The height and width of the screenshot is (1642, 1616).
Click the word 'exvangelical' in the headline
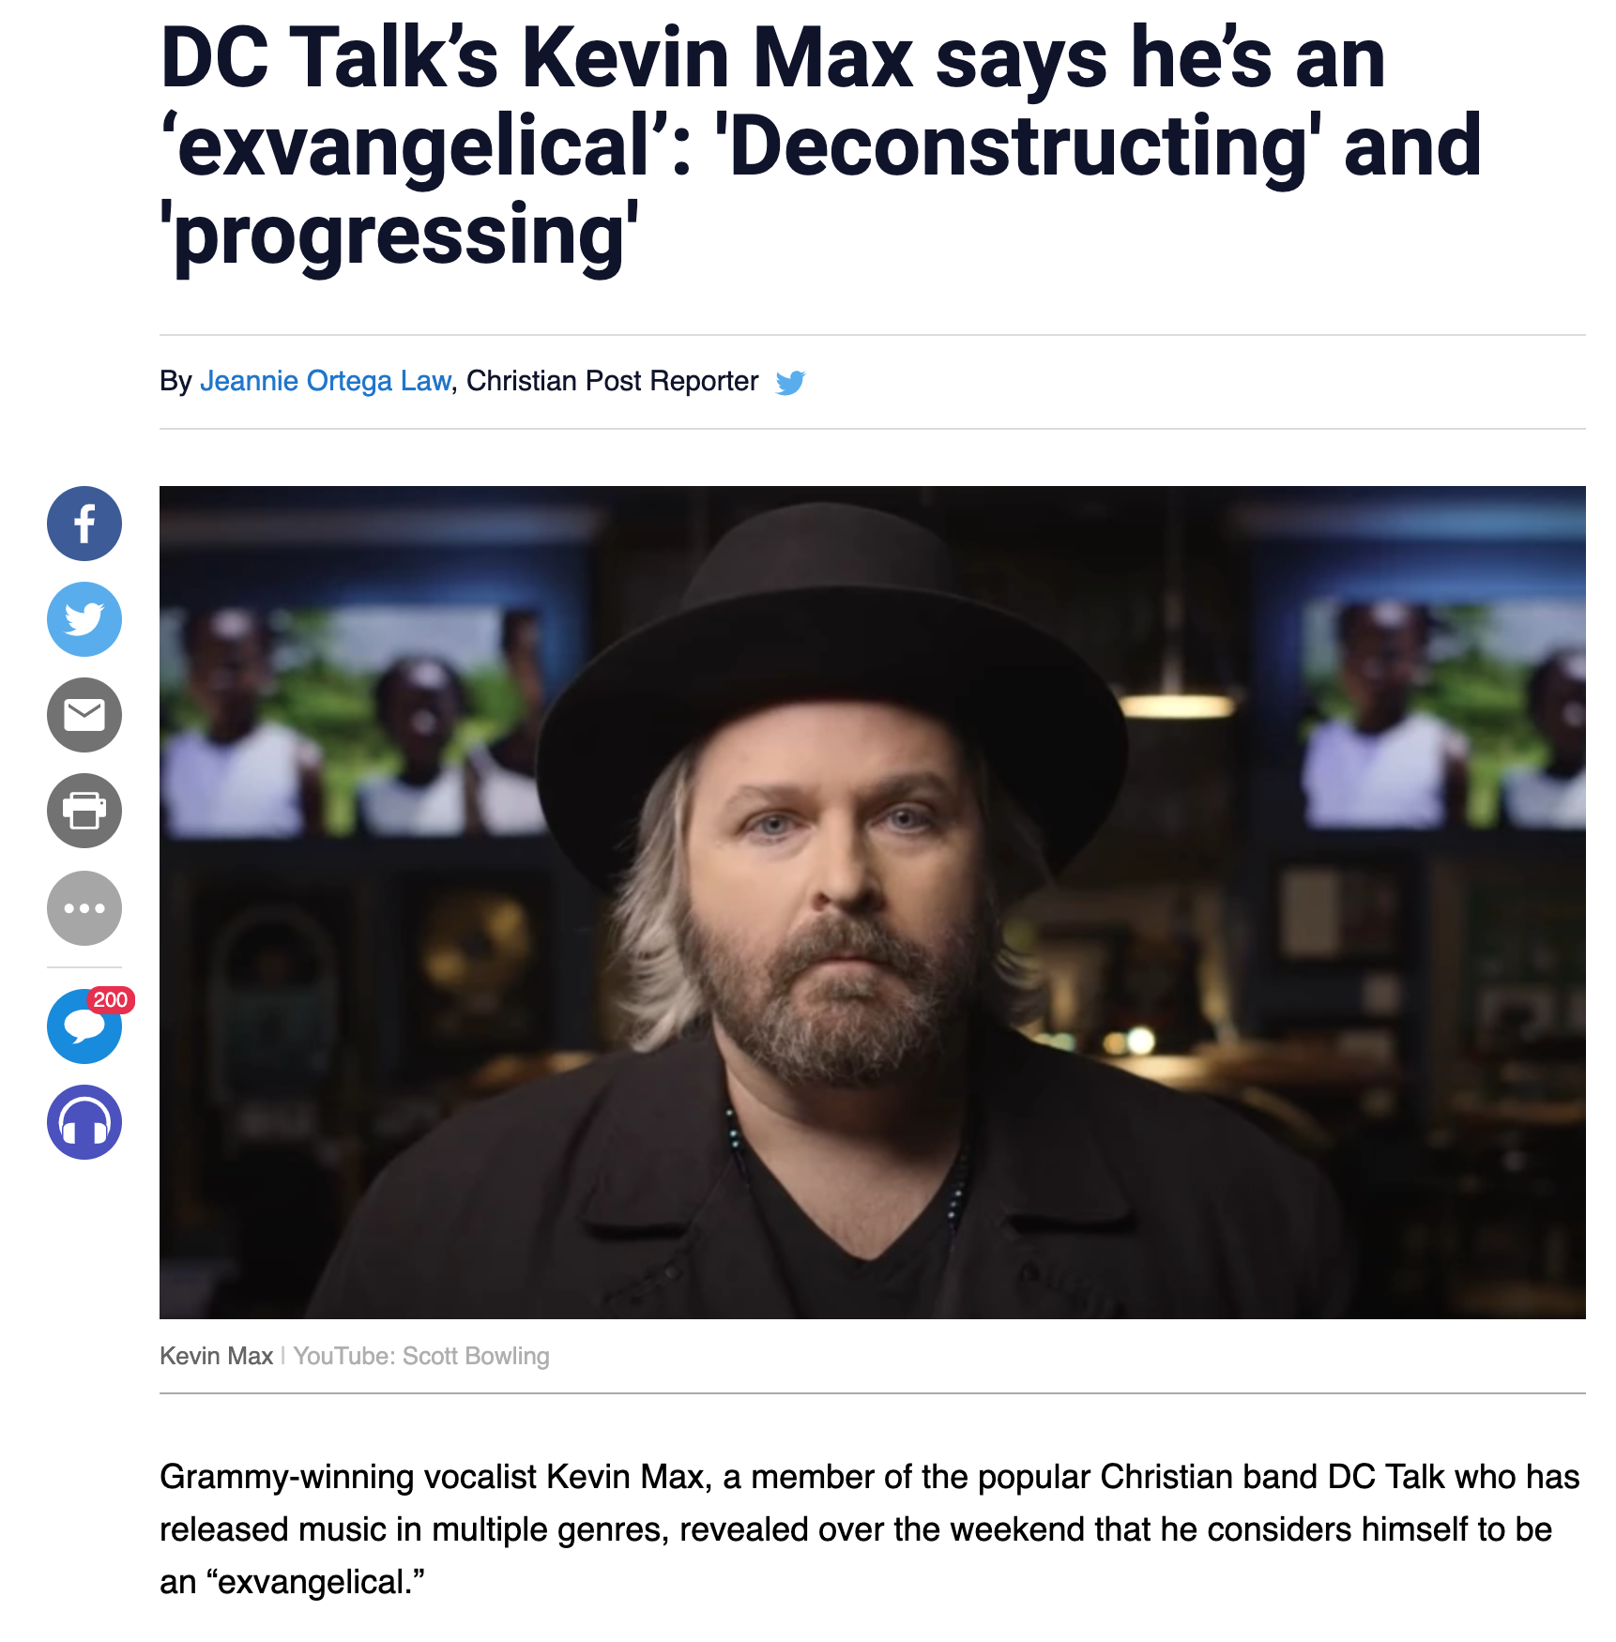[415, 147]
